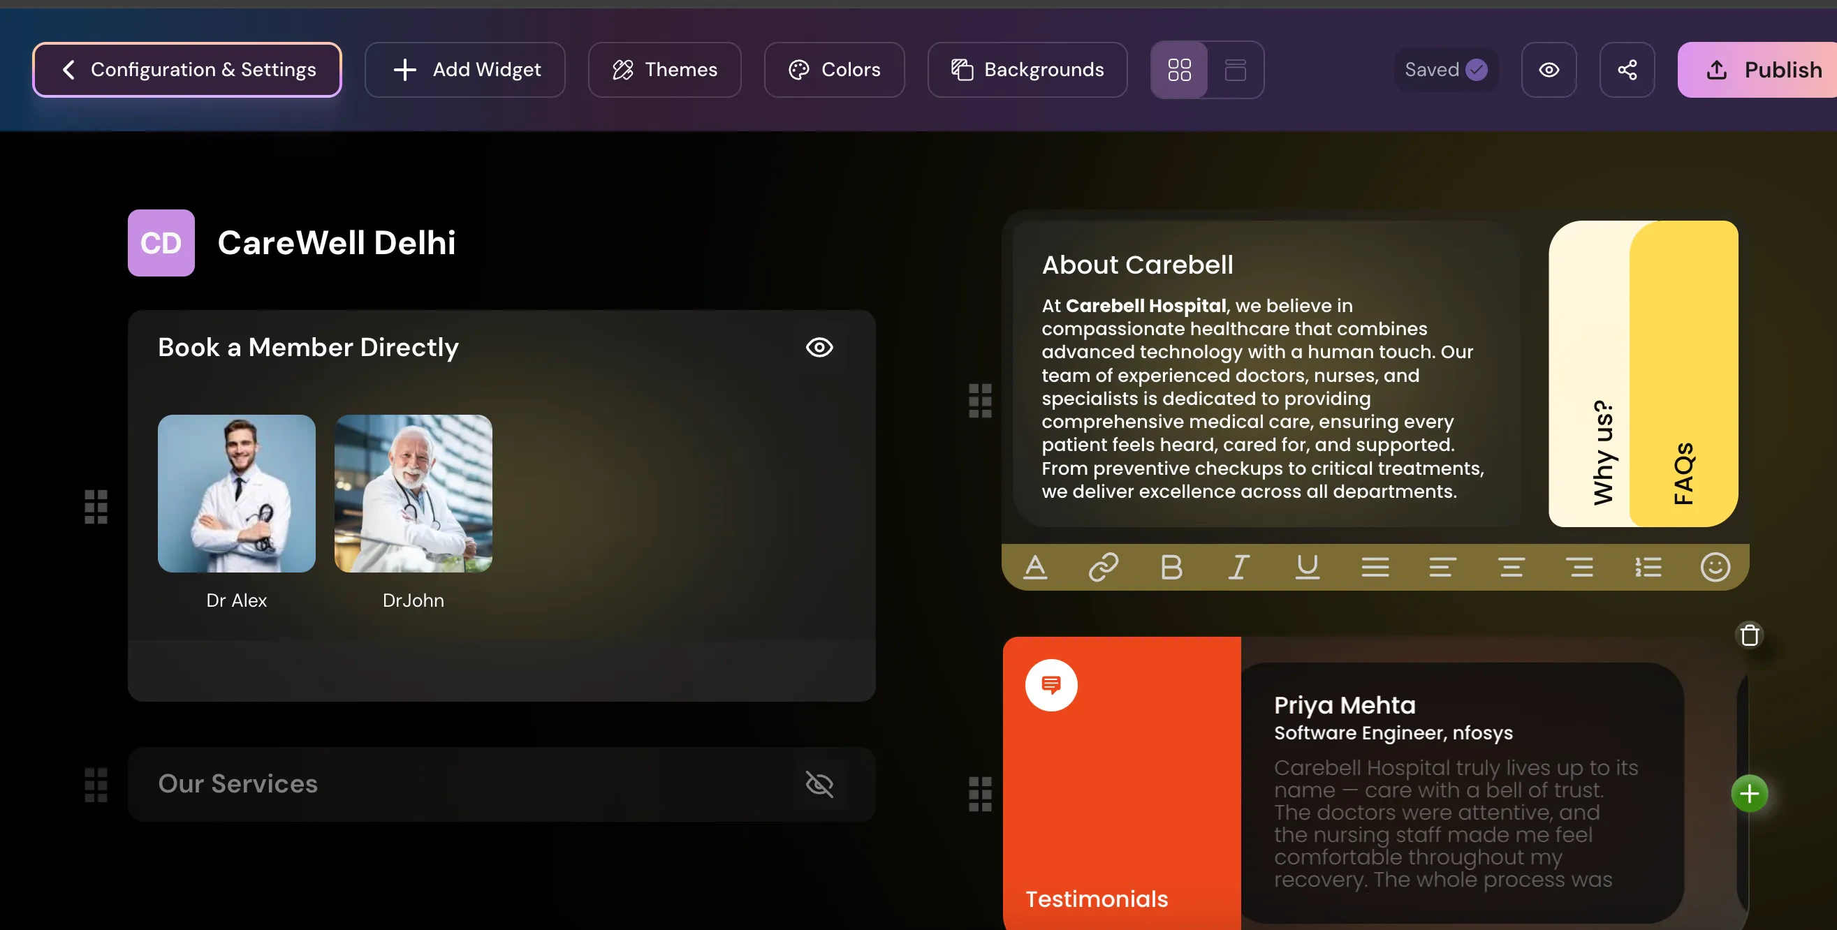Screen dimensions: 1837x930
Task: Open the Backgrounds options
Action: pos(1027,70)
